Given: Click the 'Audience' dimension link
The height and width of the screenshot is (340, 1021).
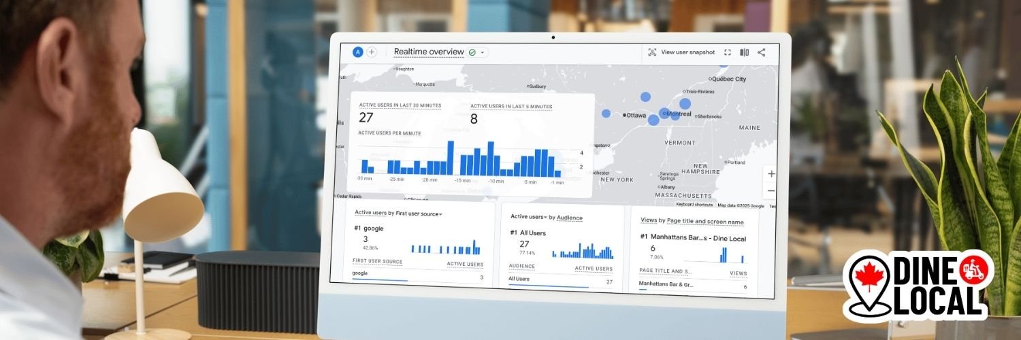Looking at the screenshot, I should pyautogui.click(x=570, y=218).
